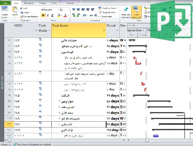
Task: Open the Task Mode column dropdown arrow
Action: click(49, 31)
